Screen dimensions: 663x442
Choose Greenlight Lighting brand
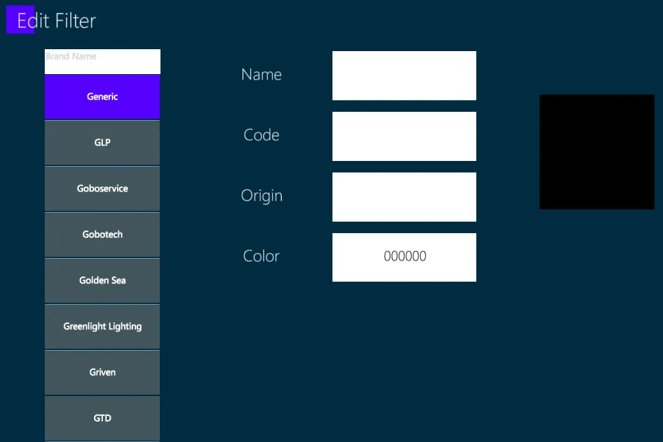102,326
